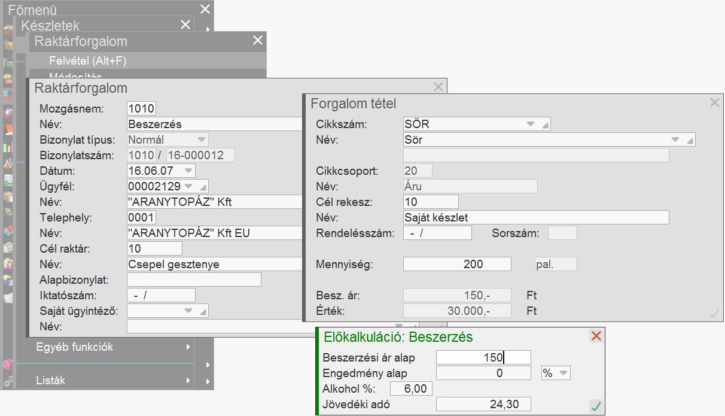Click the empty Alapbizonylat field
This screenshot has width=725, height=416.
194,280
